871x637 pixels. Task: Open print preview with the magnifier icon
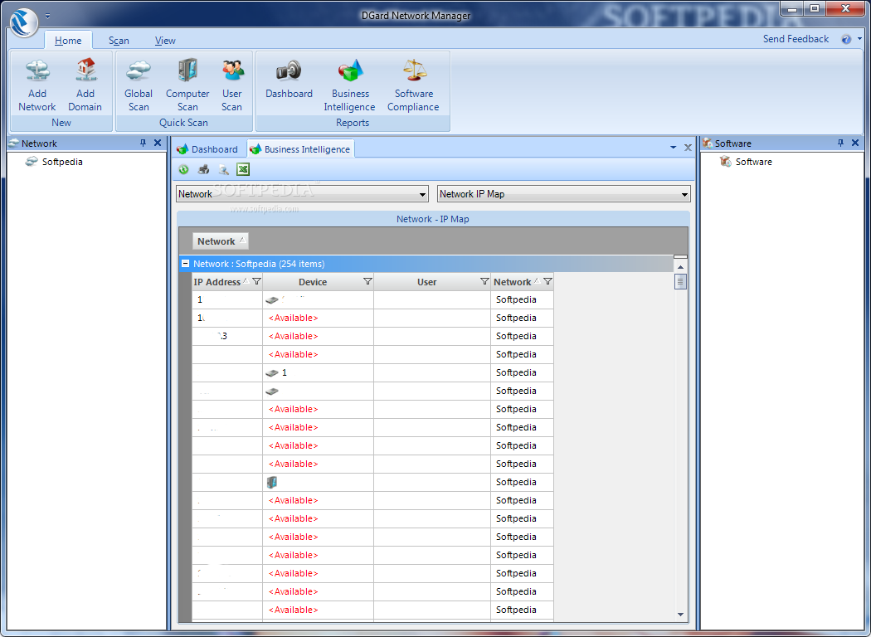(x=223, y=169)
